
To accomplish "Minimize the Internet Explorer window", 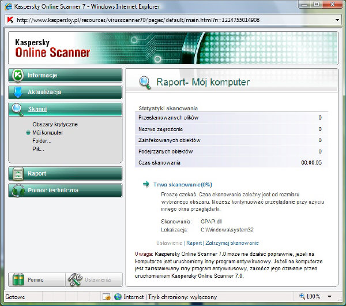I will pos(304,4).
